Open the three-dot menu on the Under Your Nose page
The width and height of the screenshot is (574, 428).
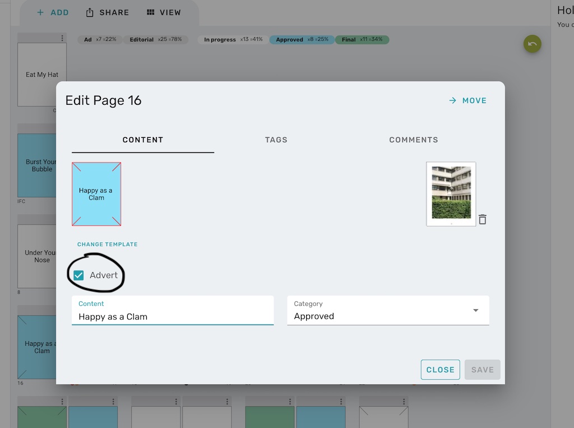pyautogui.click(x=62, y=220)
